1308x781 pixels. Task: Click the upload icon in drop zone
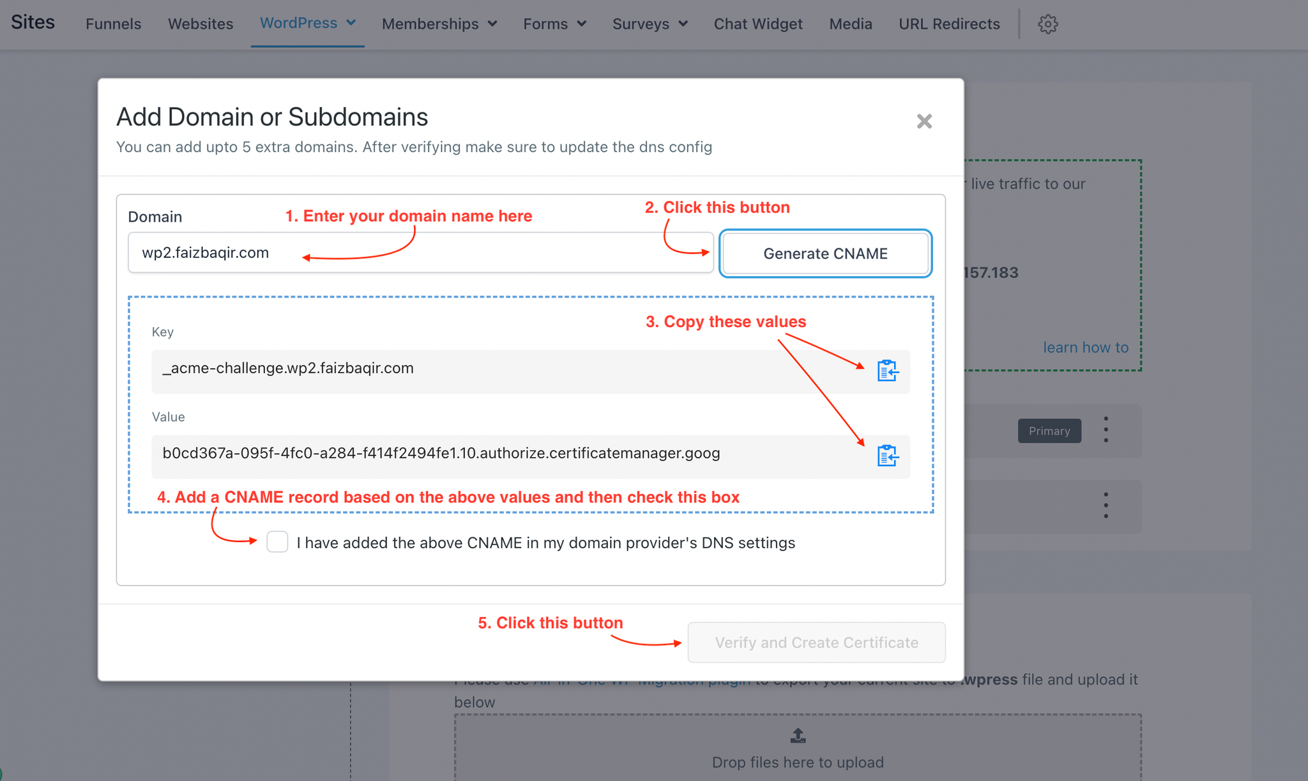tap(798, 736)
